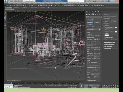Image resolution: width=123 pixels, height=92 pixels.
Task: Open the Standard camera category dropdown
Action: pos(94,17)
